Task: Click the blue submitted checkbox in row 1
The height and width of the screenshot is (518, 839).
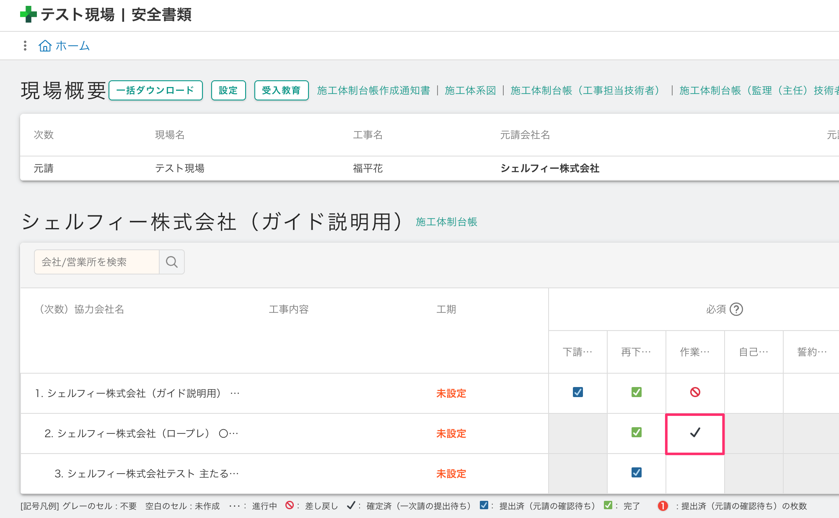Action: tap(577, 392)
